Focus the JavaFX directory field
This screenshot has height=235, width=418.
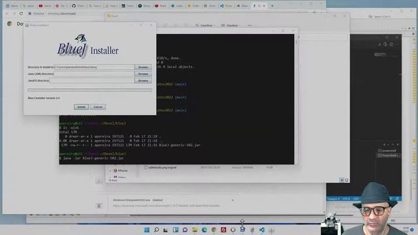[x=92, y=80]
